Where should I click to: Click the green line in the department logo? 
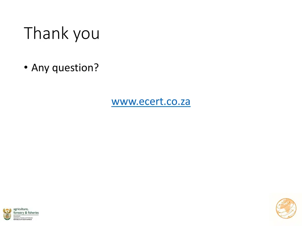tap(26, 215)
